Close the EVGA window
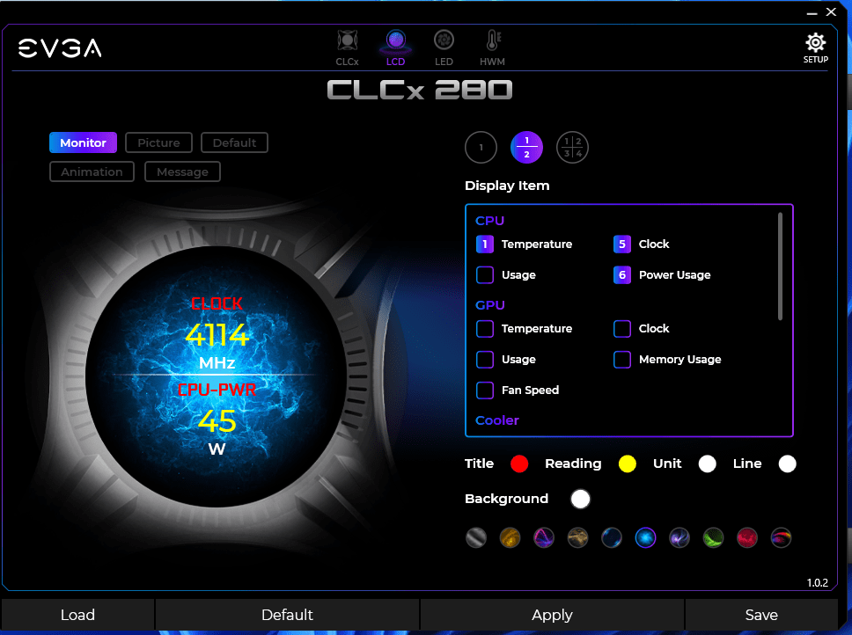The image size is (852, 635). [x=832, y=12]
